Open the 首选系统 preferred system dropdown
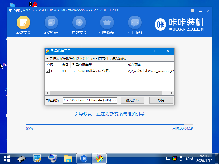The height and width of the screenshot is (164, 219). (114, 100)
